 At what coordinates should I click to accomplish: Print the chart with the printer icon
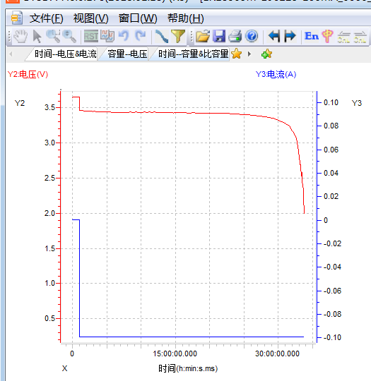235,37
